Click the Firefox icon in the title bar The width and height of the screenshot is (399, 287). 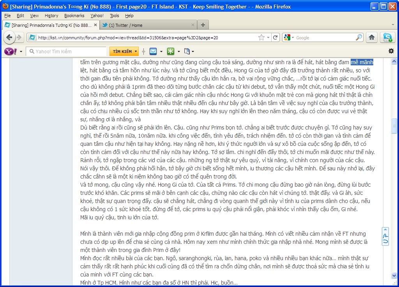pyautogui.click(x=5, y=6)
